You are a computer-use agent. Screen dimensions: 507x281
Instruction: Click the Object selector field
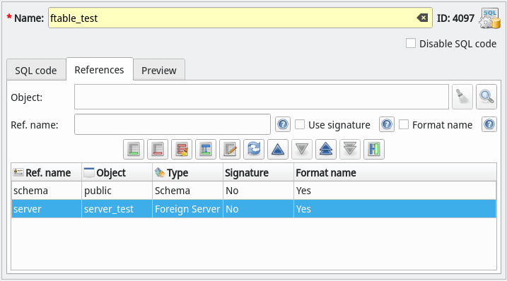262,97
